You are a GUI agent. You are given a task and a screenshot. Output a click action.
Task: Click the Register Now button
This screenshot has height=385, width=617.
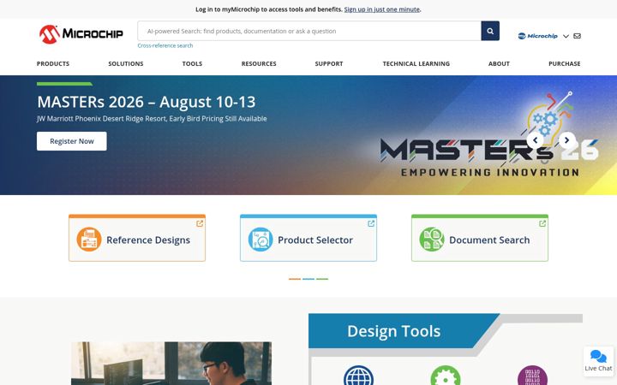(72, 141)
